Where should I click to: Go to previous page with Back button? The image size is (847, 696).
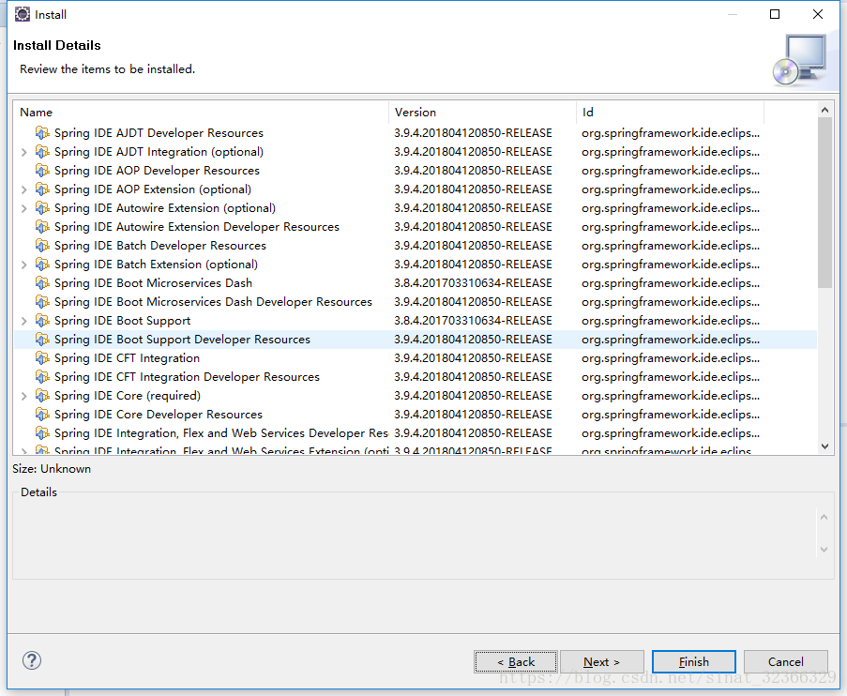(516, 661)
